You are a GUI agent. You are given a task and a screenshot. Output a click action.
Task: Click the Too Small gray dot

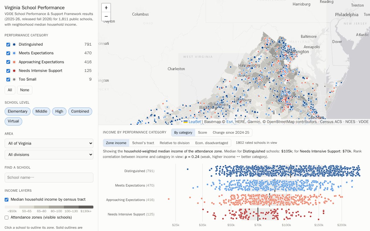click(14, 79)
